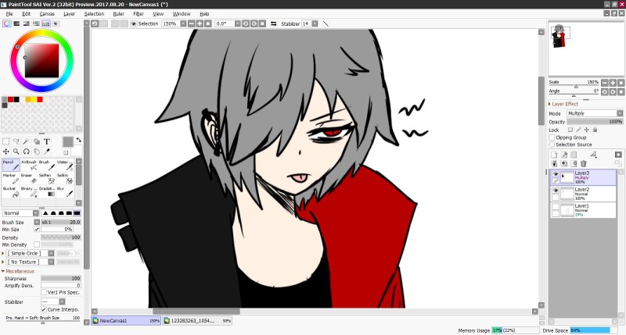Flip the canvas view horizontally
This screenshot has width=626, height=335.
coord(273,24)
